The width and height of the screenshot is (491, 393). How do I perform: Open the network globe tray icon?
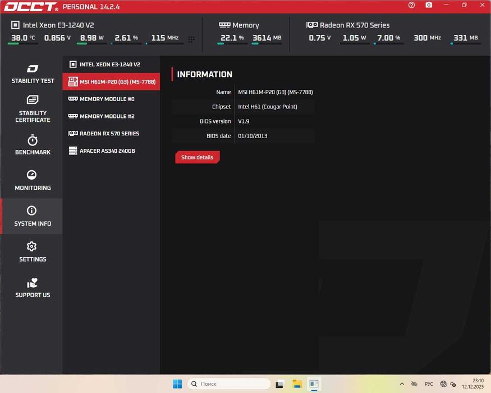pos(443,384)
